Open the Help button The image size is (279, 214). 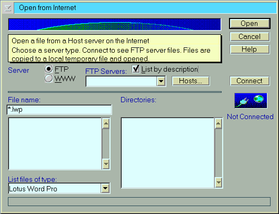click(x=250, y=50)
